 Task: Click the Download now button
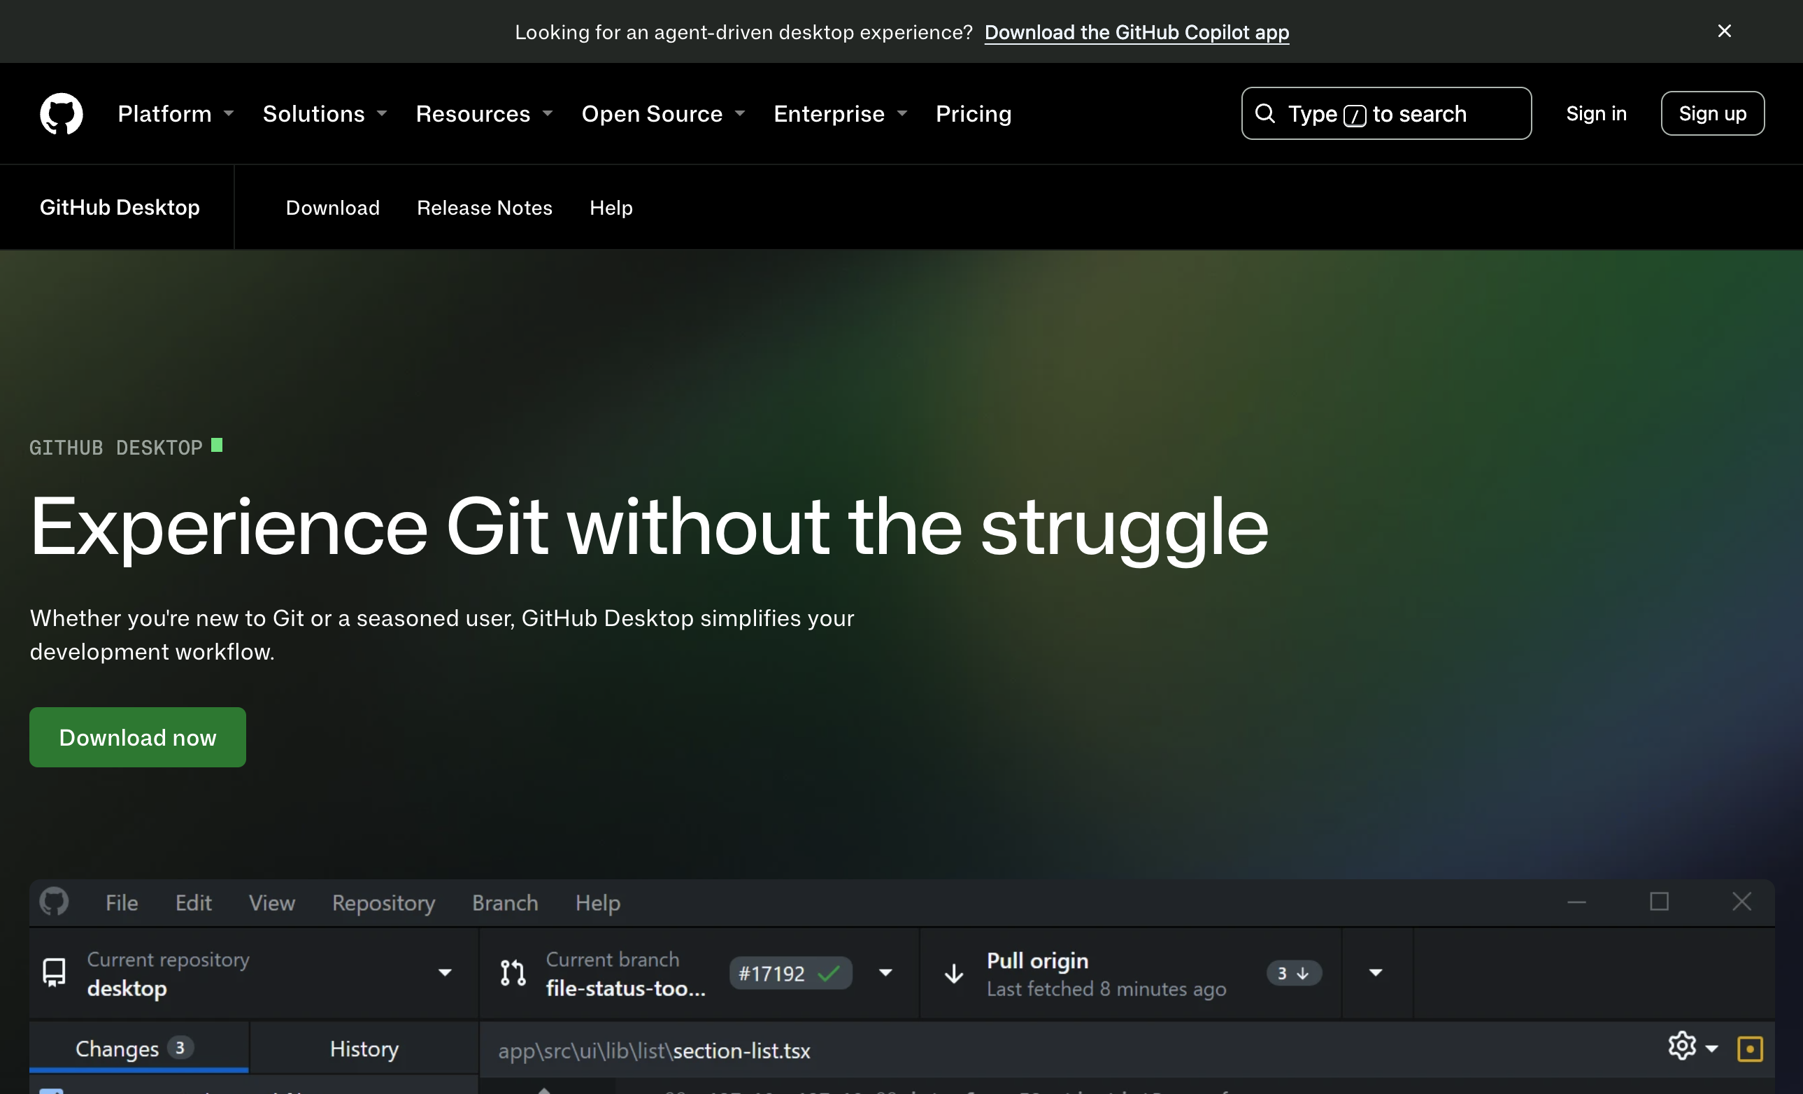[x=138, y=737]
